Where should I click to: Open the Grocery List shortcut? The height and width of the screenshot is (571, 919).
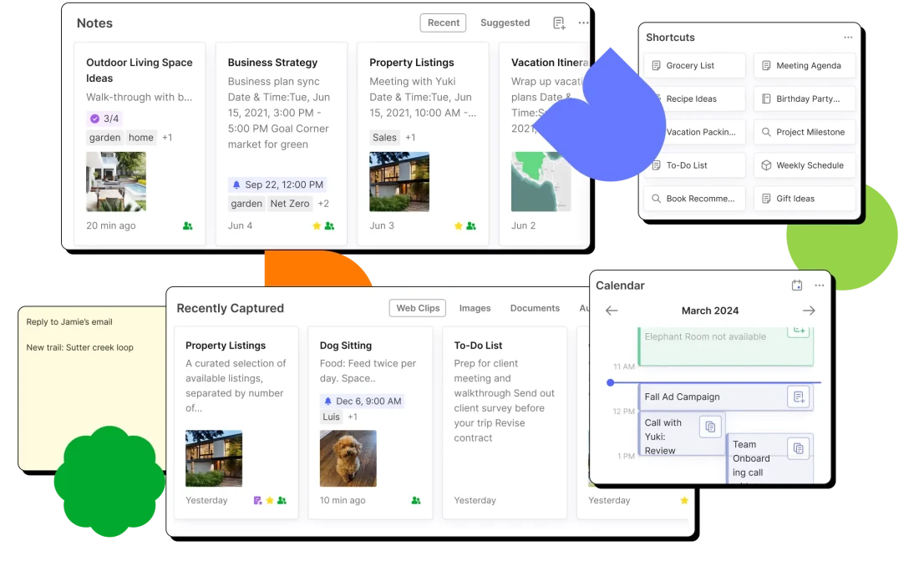coord(693,66)
